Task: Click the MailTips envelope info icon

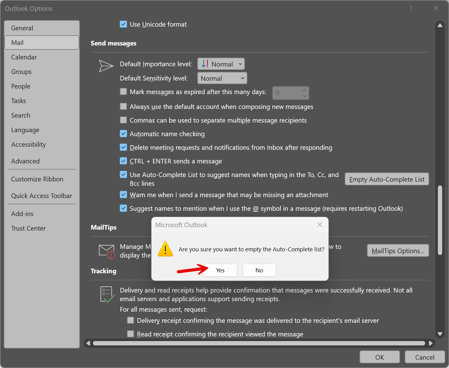Action: point(107,251)
